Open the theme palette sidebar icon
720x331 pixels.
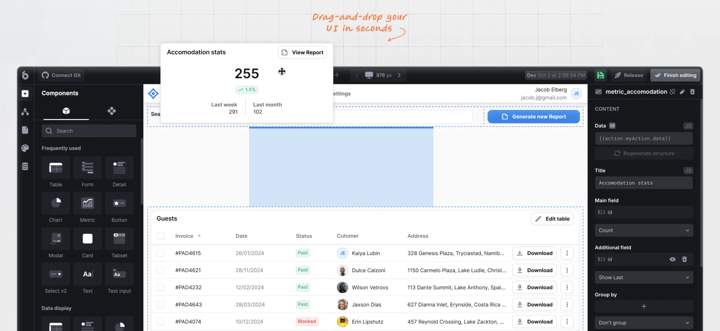click(25, 148)
